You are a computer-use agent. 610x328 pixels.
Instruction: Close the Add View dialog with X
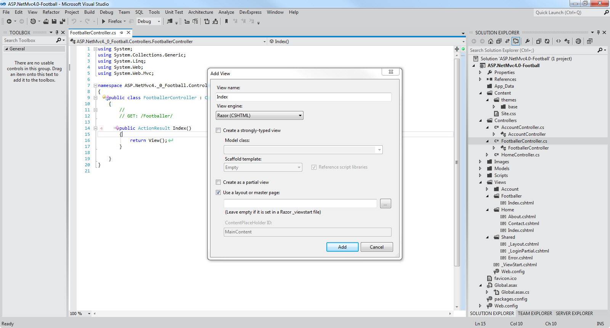391,72
